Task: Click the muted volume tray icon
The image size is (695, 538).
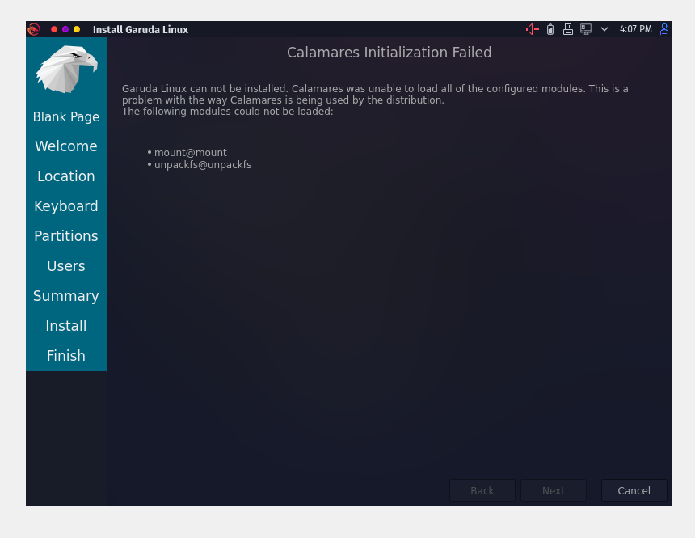Action: (x=533, y=29)
